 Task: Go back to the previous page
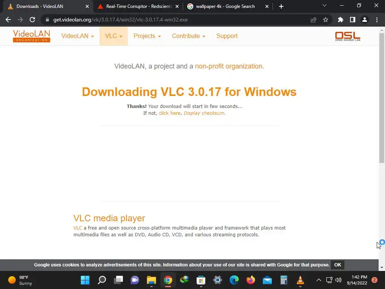8,20
